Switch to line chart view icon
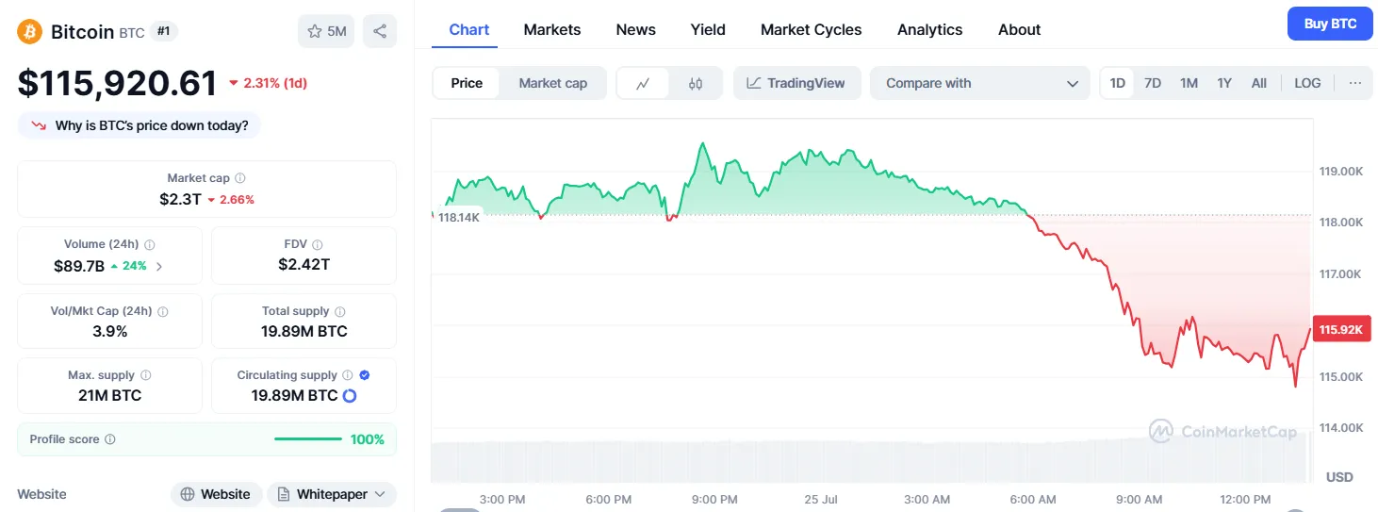Image resolution: width=1378 pixels, height=512 pixels. click(x=643, y=83)
